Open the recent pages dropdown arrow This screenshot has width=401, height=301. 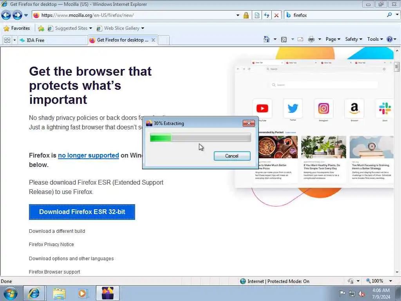26,15
